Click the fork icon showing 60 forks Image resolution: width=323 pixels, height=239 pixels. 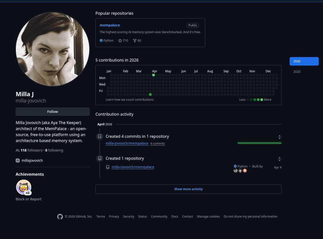(135, 41)
